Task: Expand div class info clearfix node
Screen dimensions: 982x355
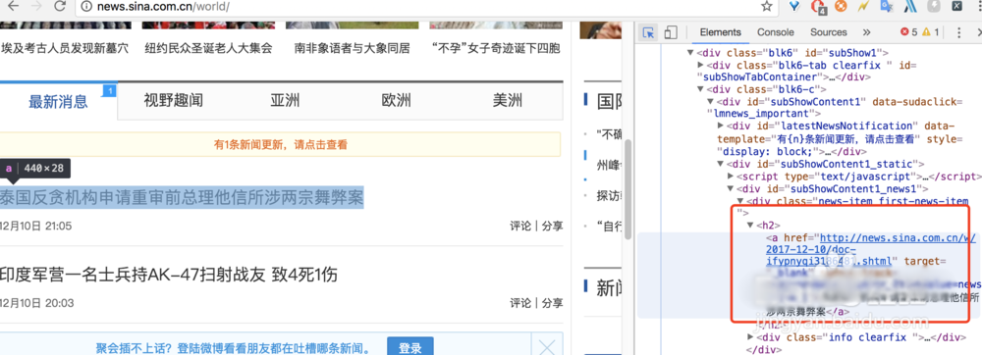Action: [x=751, y=337]
